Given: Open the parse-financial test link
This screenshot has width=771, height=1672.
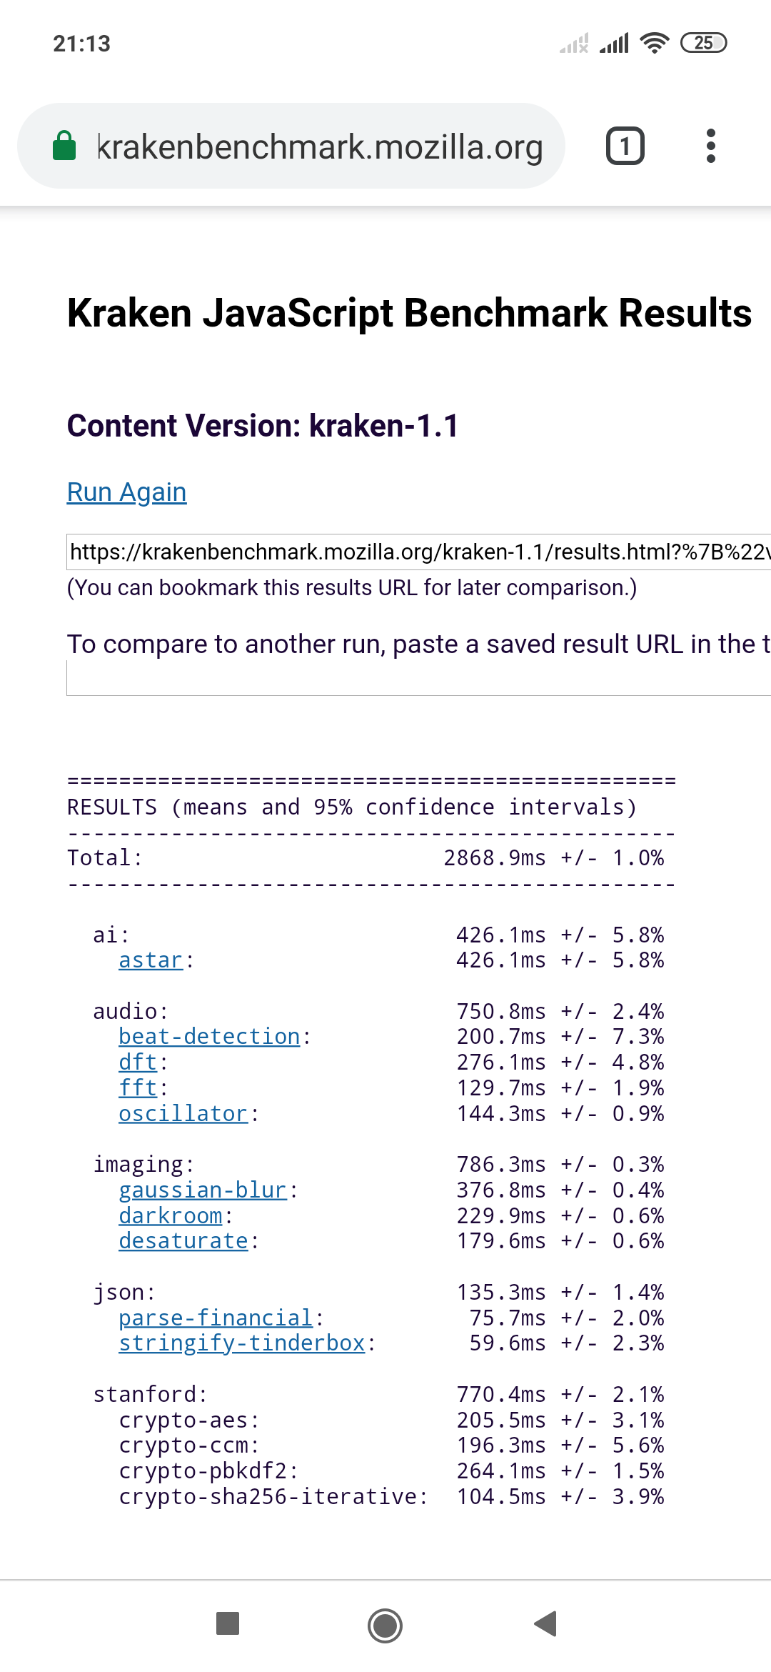Looking at the screenshot, I should coord(216,1318).
